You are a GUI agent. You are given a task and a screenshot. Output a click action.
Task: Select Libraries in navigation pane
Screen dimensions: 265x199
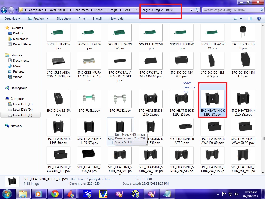tap(16, 55)
